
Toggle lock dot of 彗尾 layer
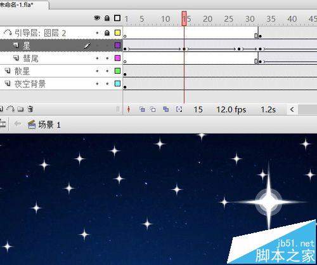[107, 58]
